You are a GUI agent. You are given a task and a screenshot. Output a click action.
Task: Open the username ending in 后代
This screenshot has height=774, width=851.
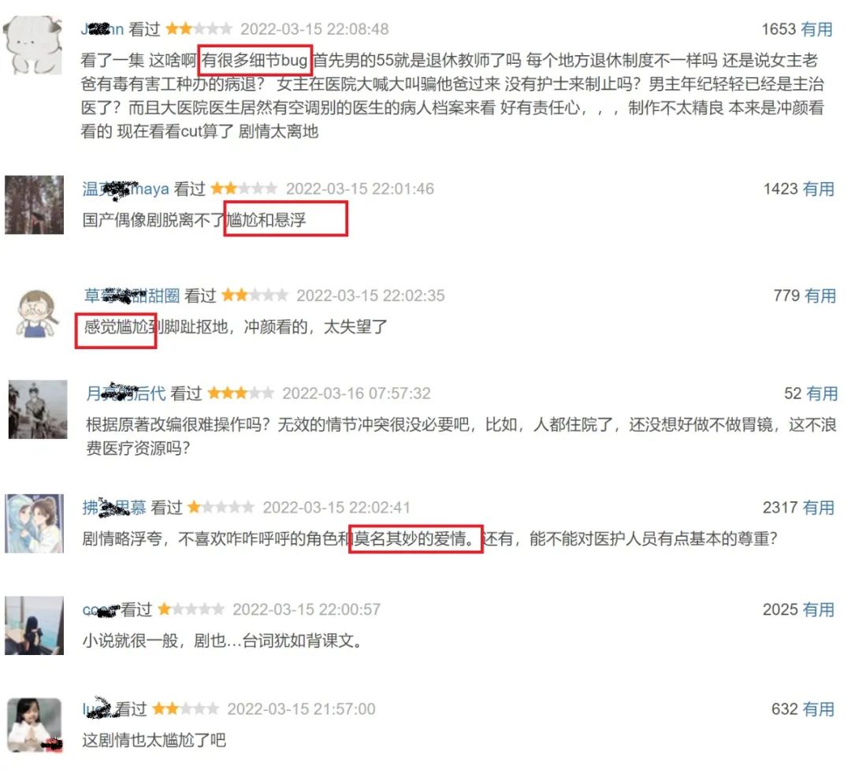(x=126, y=393)
